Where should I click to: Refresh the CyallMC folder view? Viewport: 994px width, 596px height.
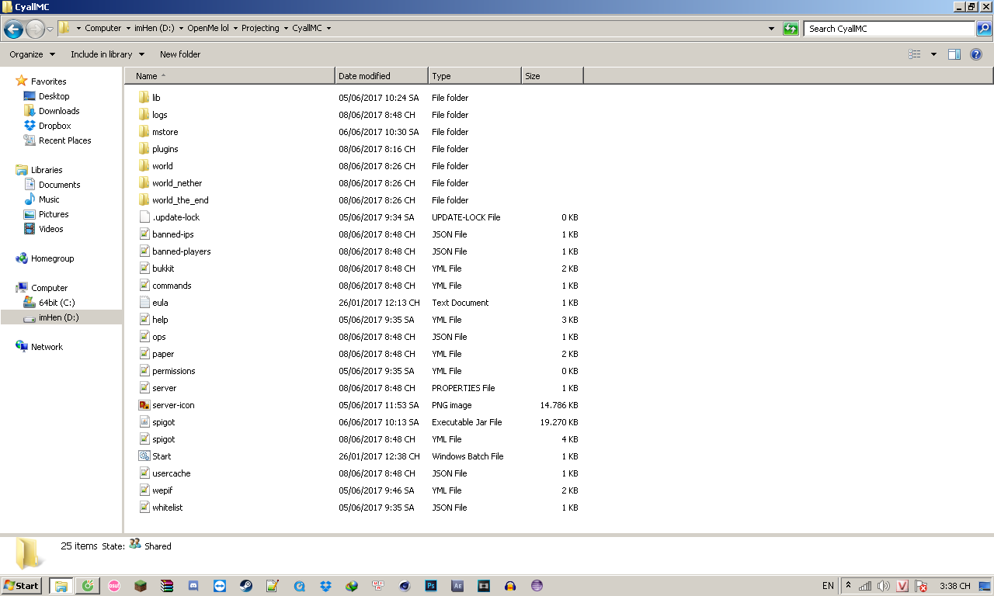click(791, 29)
